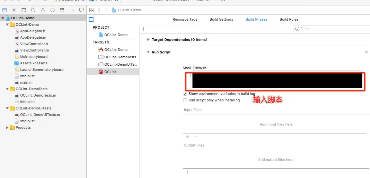Toggle the project and targets list sidebar
The image size is (370, 178).
point(91,19)
